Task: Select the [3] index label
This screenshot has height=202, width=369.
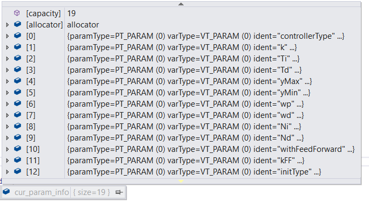Action: pyautogui.click(x=31, y=70)
